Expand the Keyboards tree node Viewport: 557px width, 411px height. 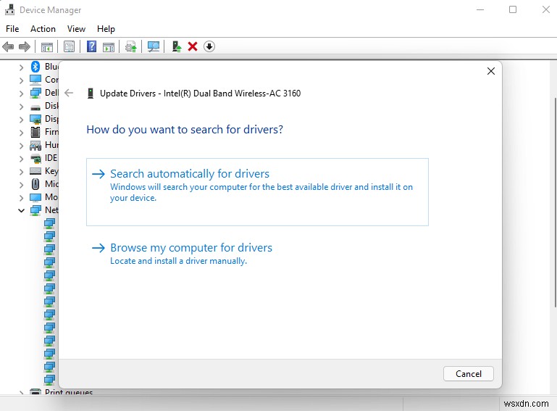(x=21, y=172)
